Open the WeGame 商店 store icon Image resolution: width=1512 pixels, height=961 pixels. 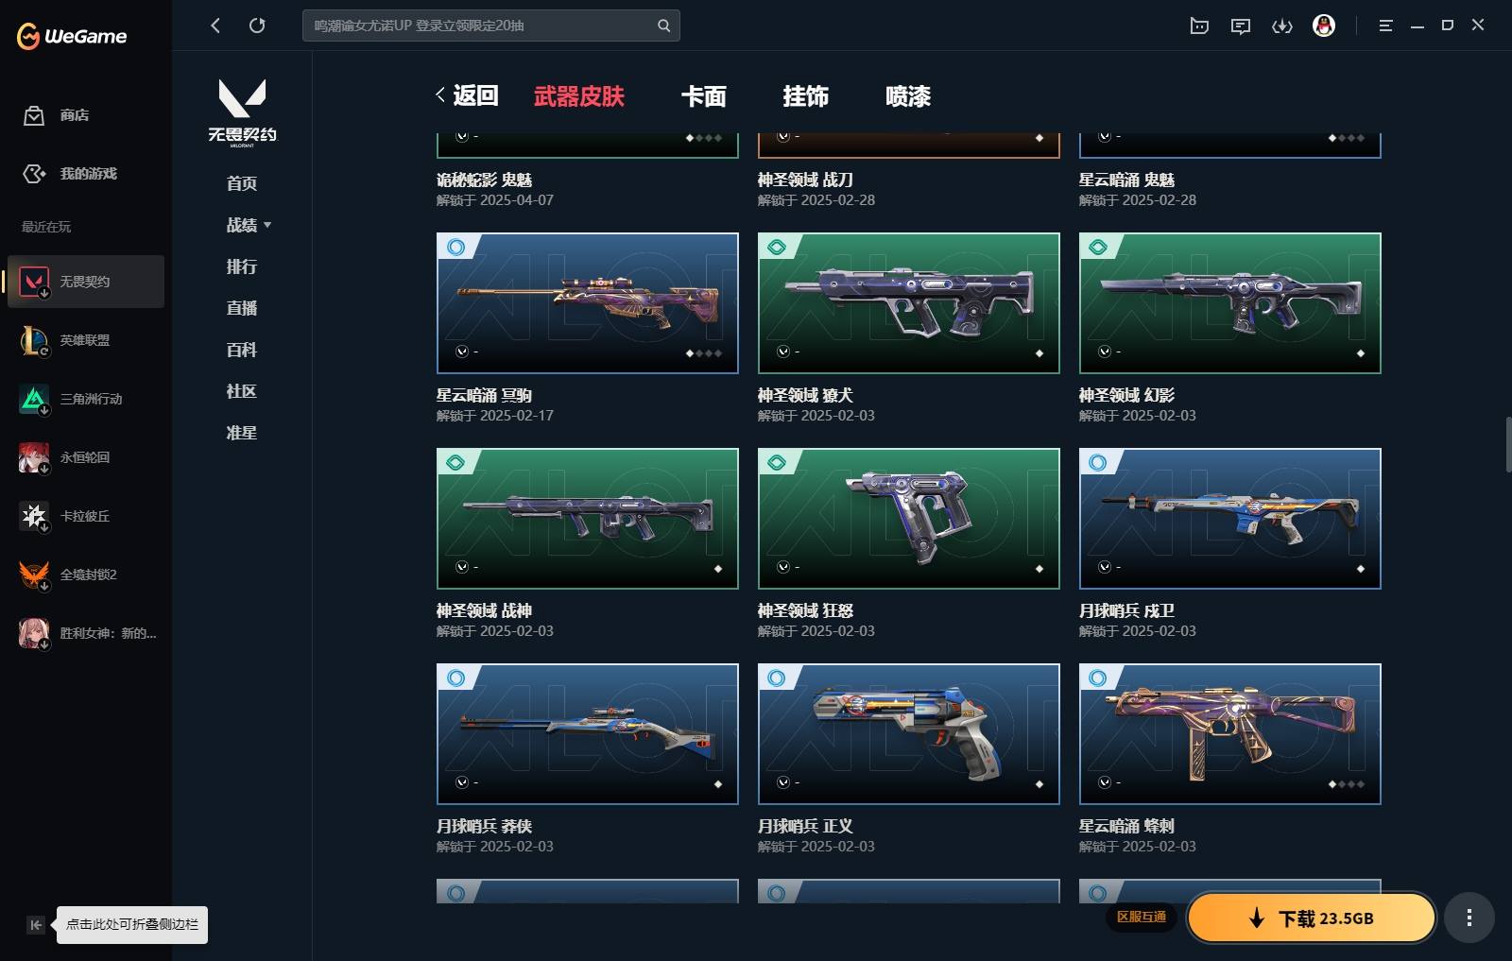coord(34,115)
